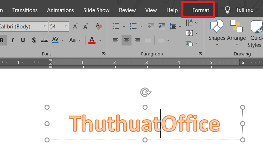Open the columns dropdown arrow
This screenshot has height=146, width=263.
coord(168,40)
